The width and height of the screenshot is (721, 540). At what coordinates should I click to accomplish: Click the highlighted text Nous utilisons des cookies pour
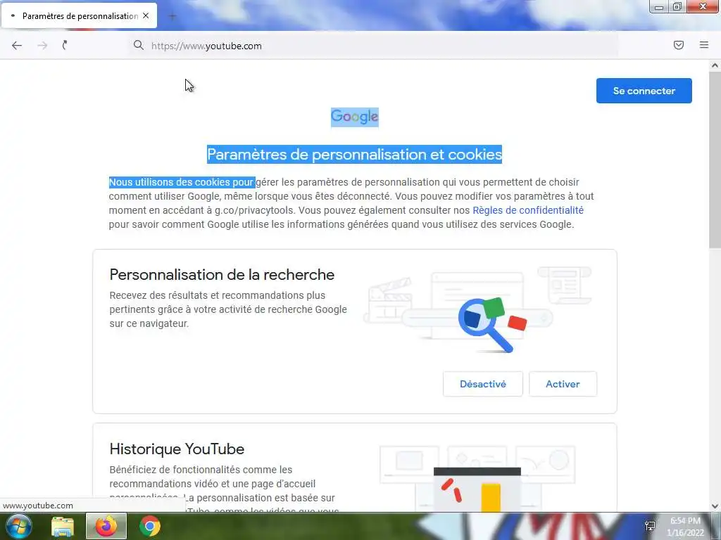[182, 182]
